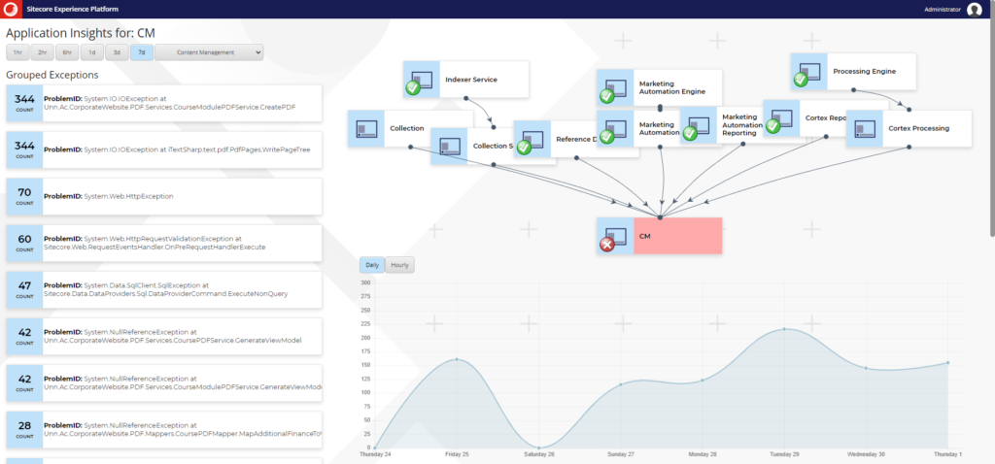Click the Marketing Automation Engine label
This screenshot has height=464, width=995.
(x=672, y=87)
